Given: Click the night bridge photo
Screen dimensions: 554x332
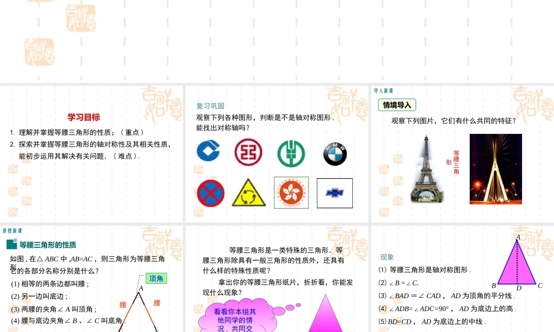Looking at the screenshot, I should click(496, 169).
